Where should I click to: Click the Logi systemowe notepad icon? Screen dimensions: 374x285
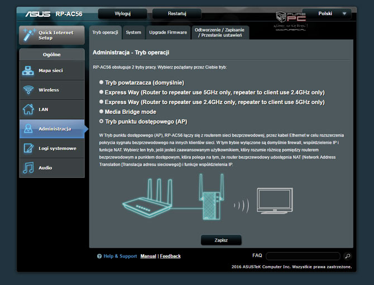28,148
